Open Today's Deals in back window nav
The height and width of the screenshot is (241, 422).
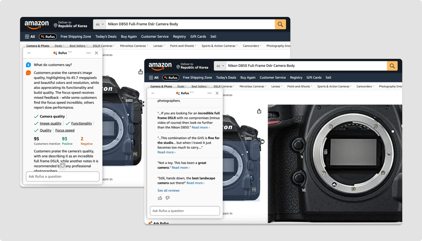coord(106,37)
